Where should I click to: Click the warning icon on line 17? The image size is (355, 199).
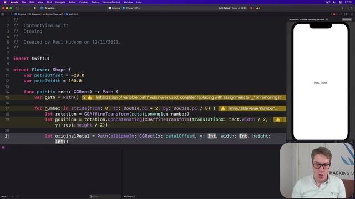click(x=223, y=108)
